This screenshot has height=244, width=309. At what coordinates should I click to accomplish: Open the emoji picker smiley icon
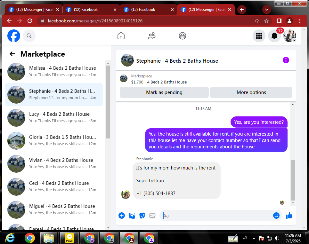(276, 216)
